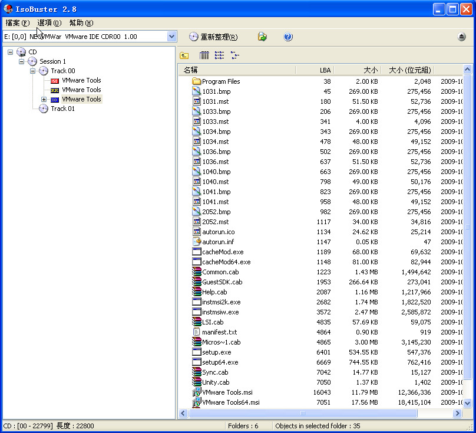
Task: Select the highlighted VMware Tools tree item
Action: [81, 99]
